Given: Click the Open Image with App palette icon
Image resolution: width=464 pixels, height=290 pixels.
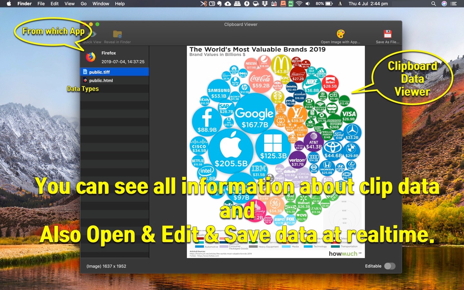Looking at the screenshot, I should click(x=341, y=34).
